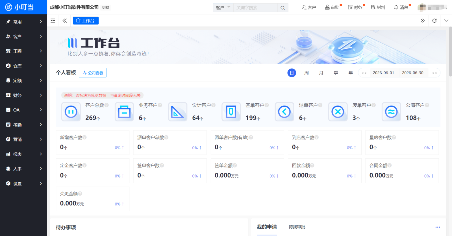Expand the 财务 sidebar menu

coord(24,95)
